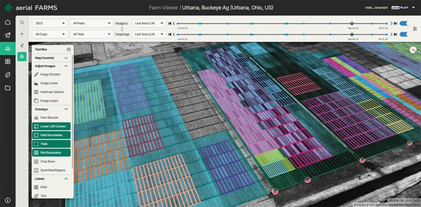421x207 pixels.
Task: Open the leaf icon in sidebar
Action: (8, 75)
